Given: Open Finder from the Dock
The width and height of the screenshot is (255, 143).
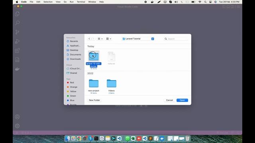Looking at the screenshot, I should coord(67,138).
